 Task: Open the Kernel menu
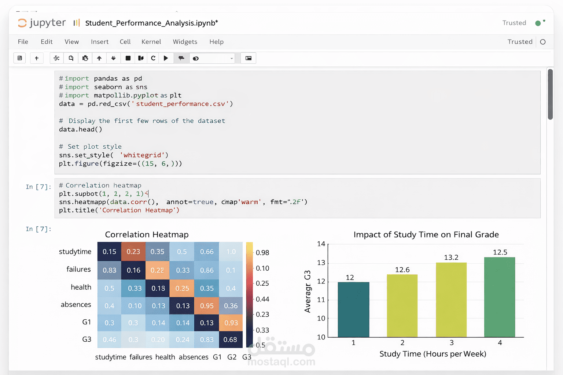[x=151, y=42]
